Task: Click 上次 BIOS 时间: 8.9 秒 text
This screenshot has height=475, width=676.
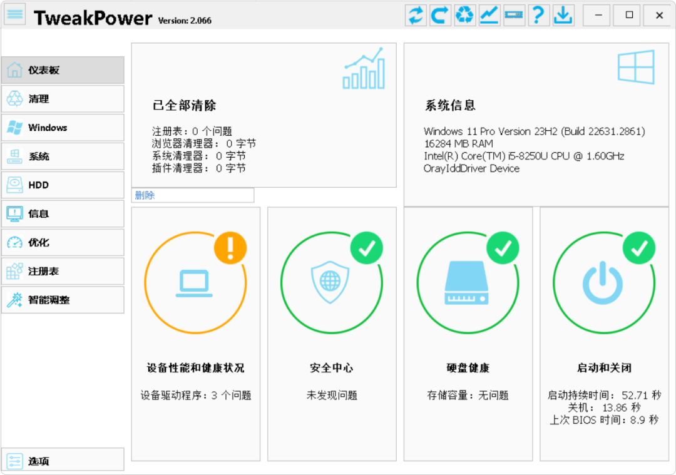Action: pos(604,420)
